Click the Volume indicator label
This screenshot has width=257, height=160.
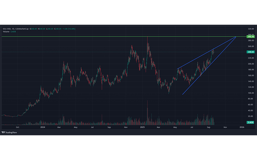point(6,32)
